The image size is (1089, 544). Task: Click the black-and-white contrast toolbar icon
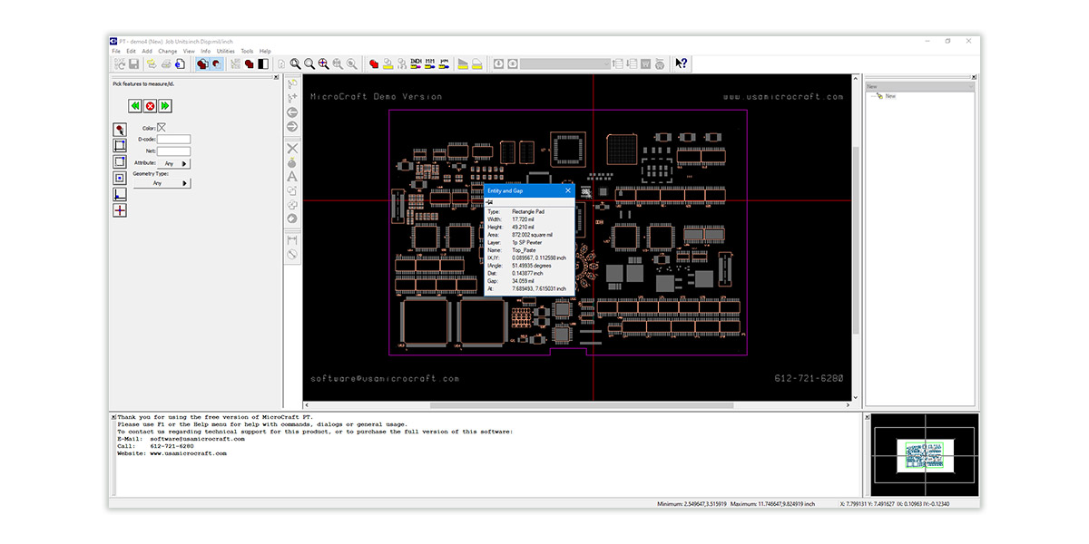pyautogui.click(x=264, y=63)
